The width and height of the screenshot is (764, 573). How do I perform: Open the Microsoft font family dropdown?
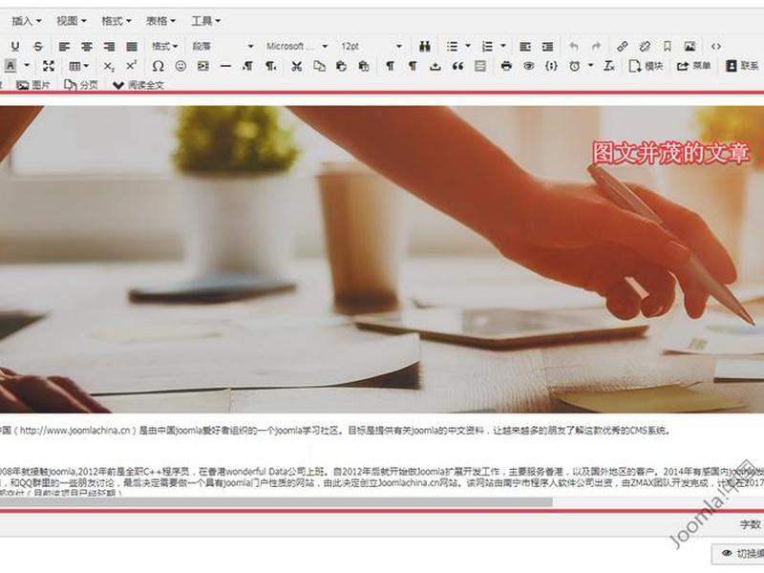click(297, 46)
